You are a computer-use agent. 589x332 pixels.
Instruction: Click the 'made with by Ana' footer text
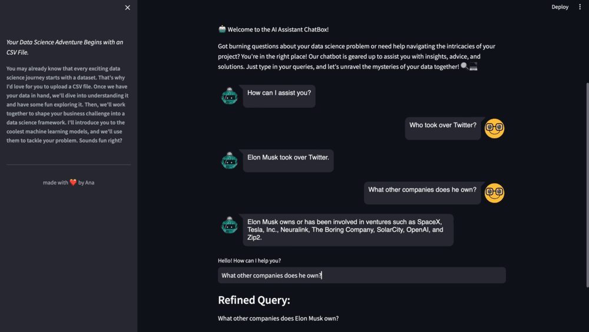point(68,182)
